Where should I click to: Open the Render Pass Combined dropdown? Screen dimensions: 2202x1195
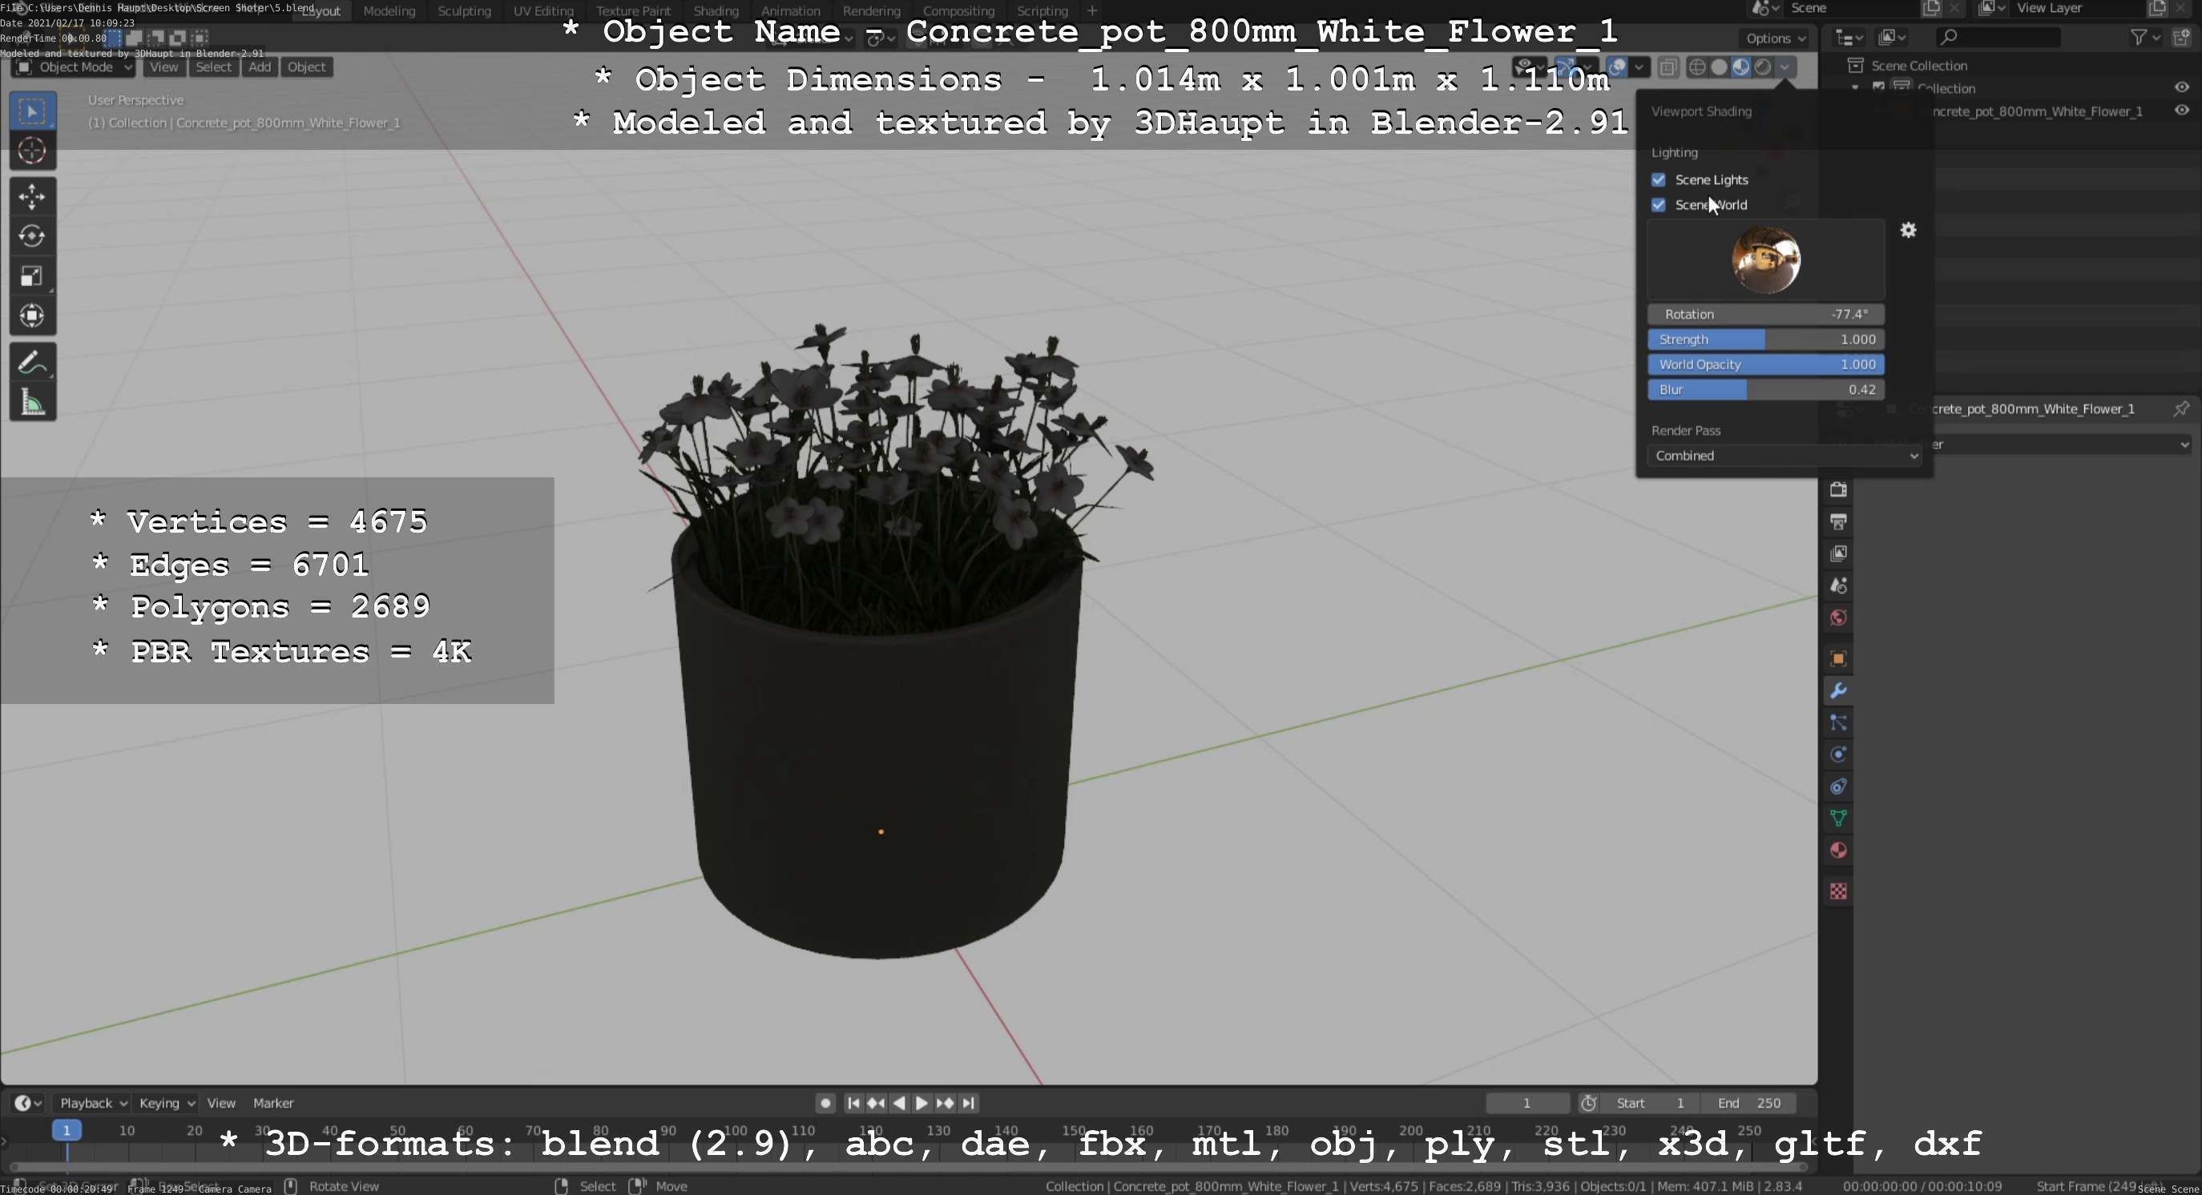point(1785,455)
